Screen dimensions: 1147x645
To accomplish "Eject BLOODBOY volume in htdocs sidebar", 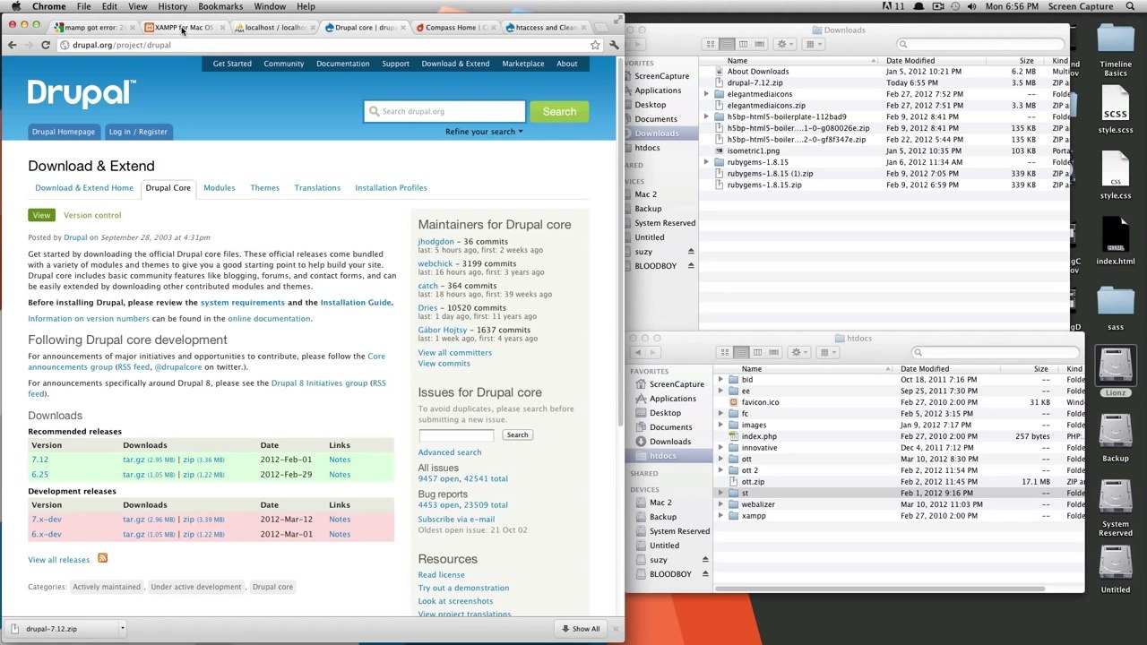I will click(x=705, y=573).
